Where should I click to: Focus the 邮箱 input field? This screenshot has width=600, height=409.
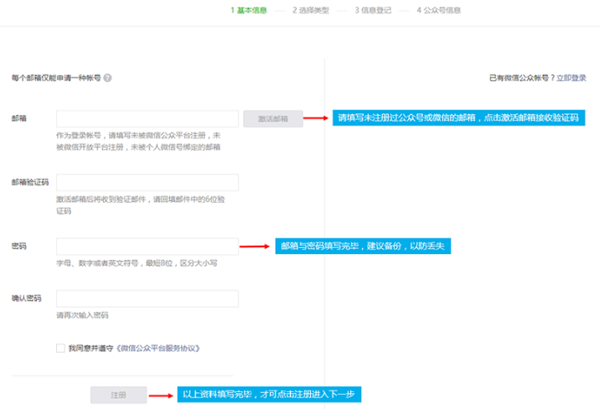pyautogui.click(x=147, y=119)
